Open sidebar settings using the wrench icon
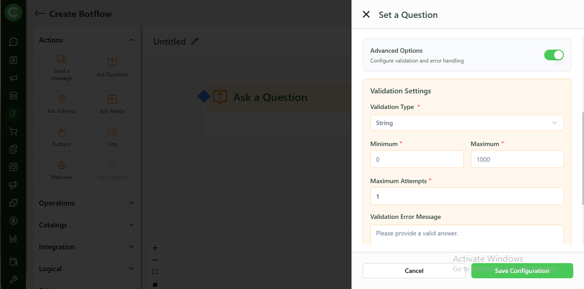 click(13, 279)
